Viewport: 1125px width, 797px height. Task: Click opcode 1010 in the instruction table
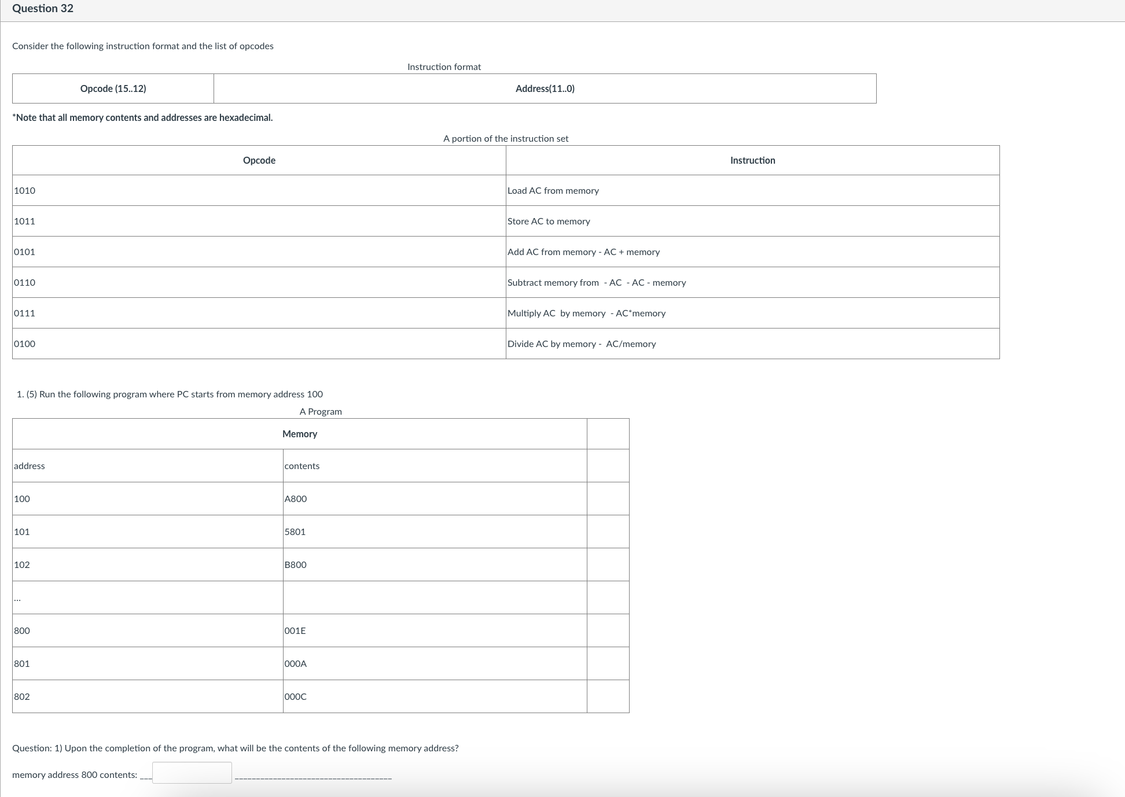[x=25, y=191]
